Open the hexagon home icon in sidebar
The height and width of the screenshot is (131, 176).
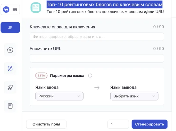pos(10,50)
